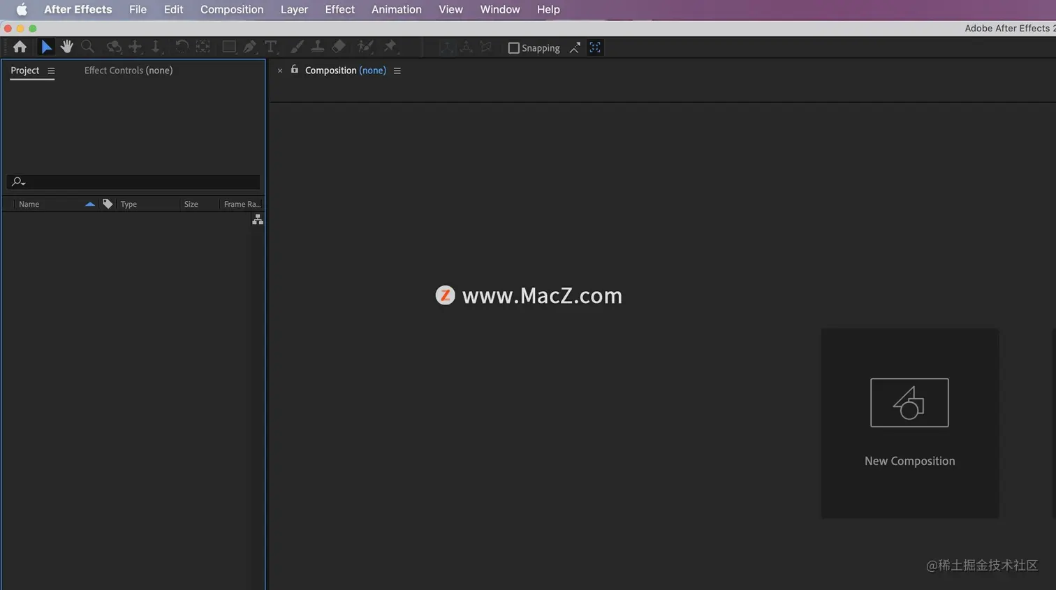1056x590 pixels.
Task: Click the Local Axis Mode icon
Action: [x=446, y=47]
